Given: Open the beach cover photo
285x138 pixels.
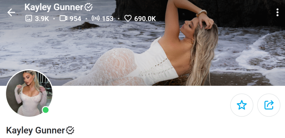Looking at the screenshot, I should coord(142,43).
